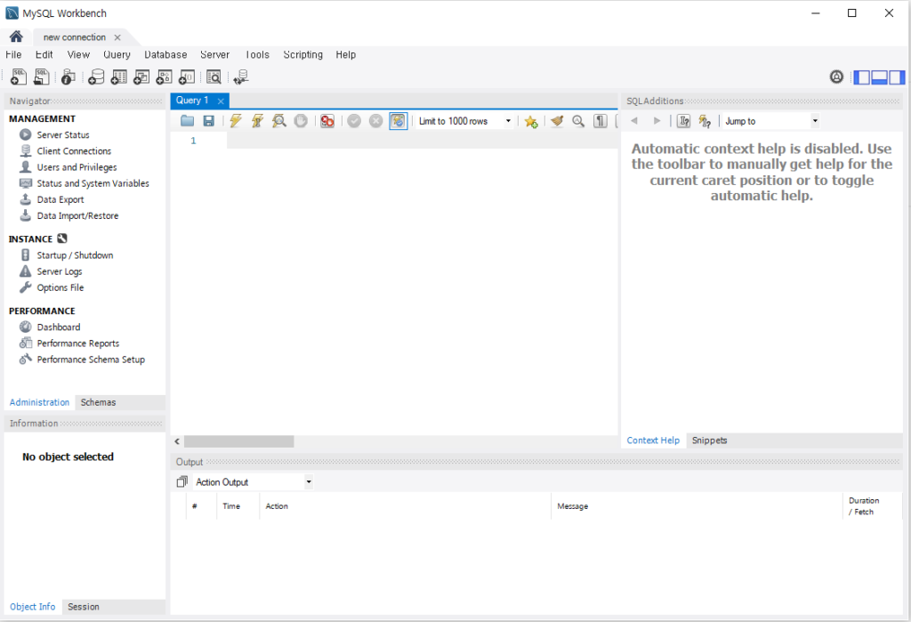Open Users and Privileges
This screenshot has width=911, height=622.
(x=77, y=167)
